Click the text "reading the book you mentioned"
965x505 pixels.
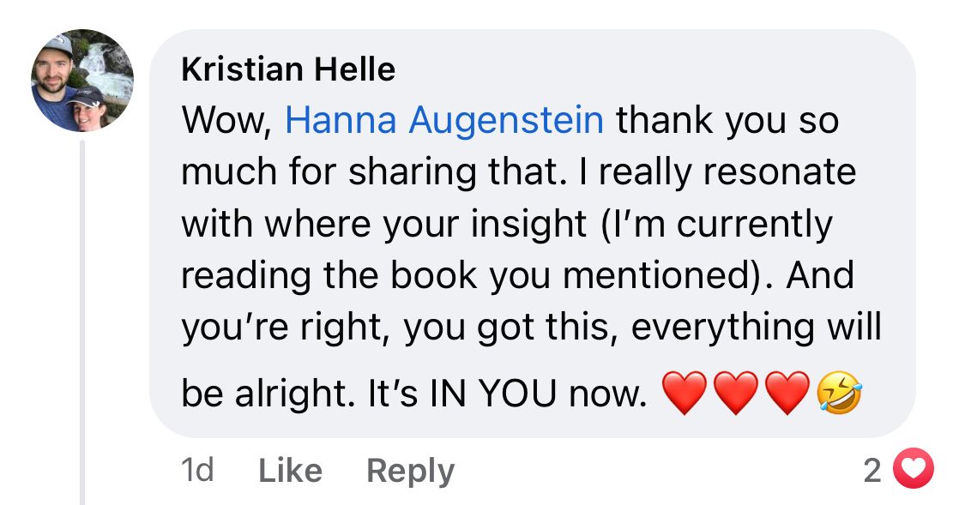(463, 275)
